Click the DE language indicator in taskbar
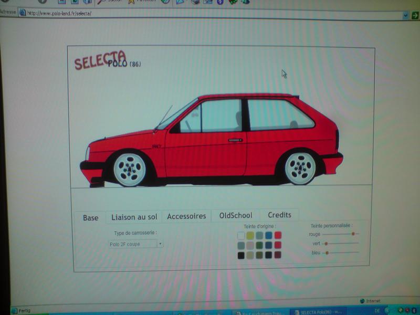 click(x=377, y=311)
